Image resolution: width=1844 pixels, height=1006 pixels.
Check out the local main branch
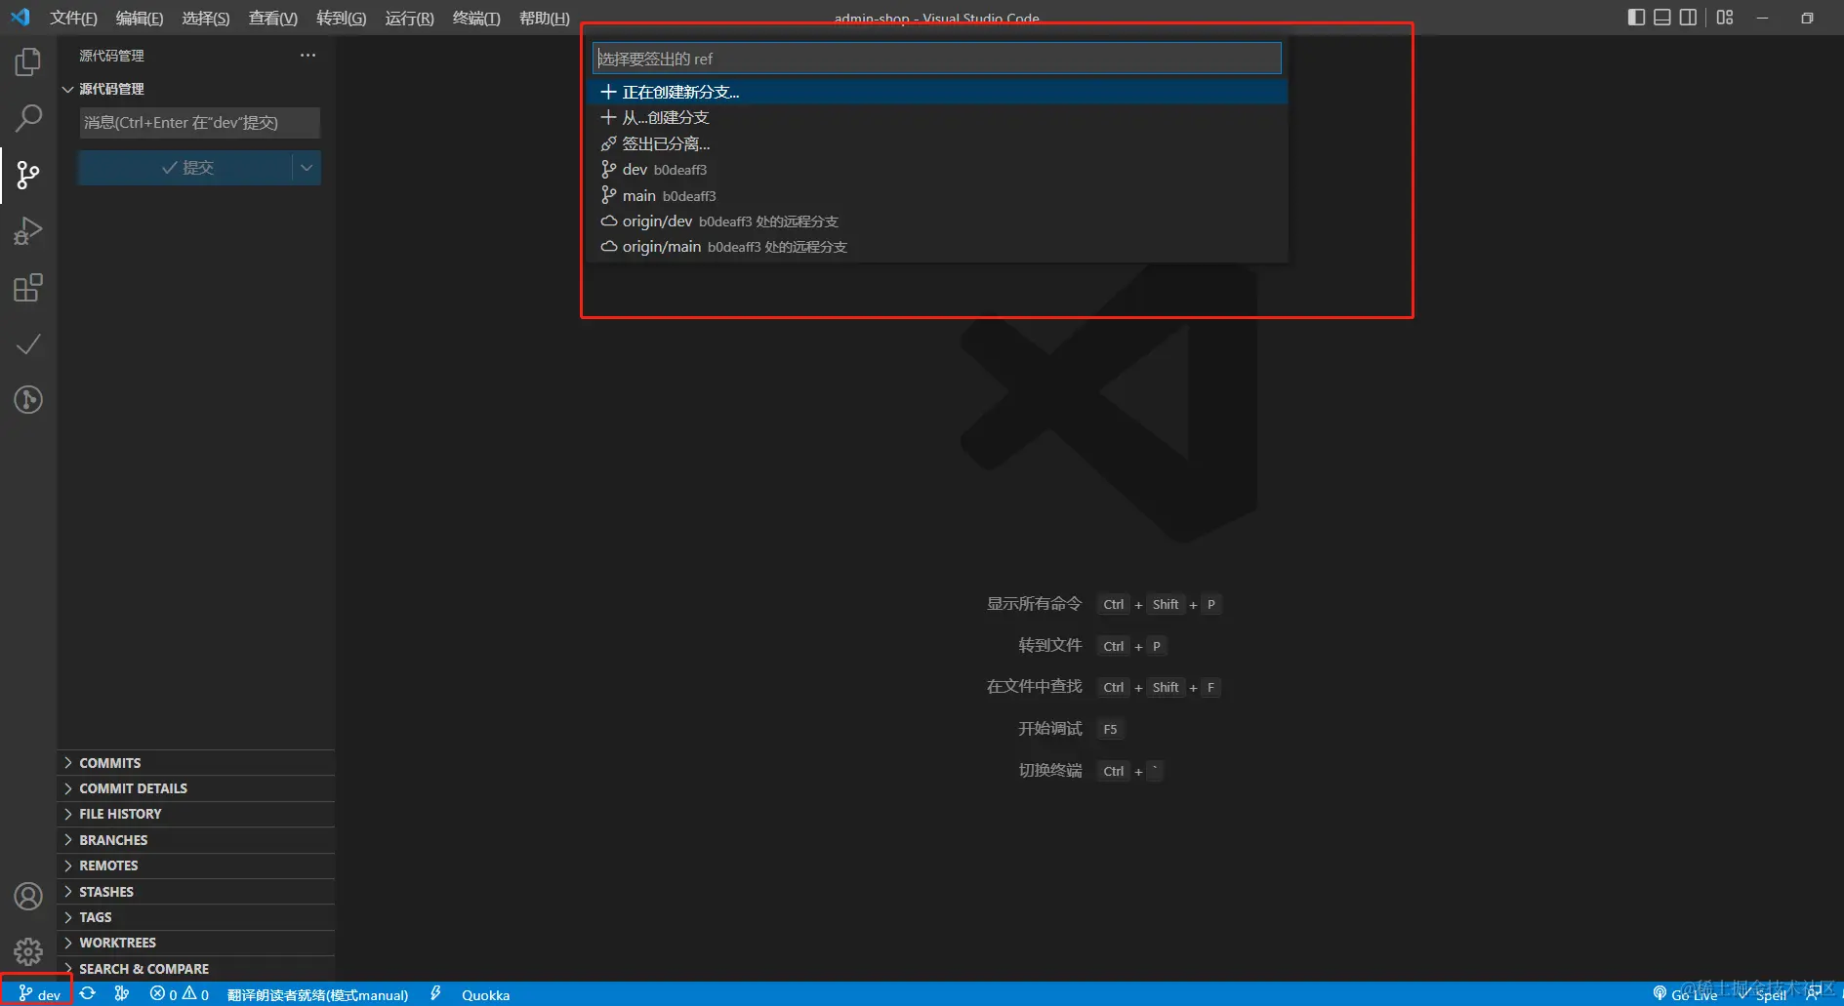tap(937, 195)
